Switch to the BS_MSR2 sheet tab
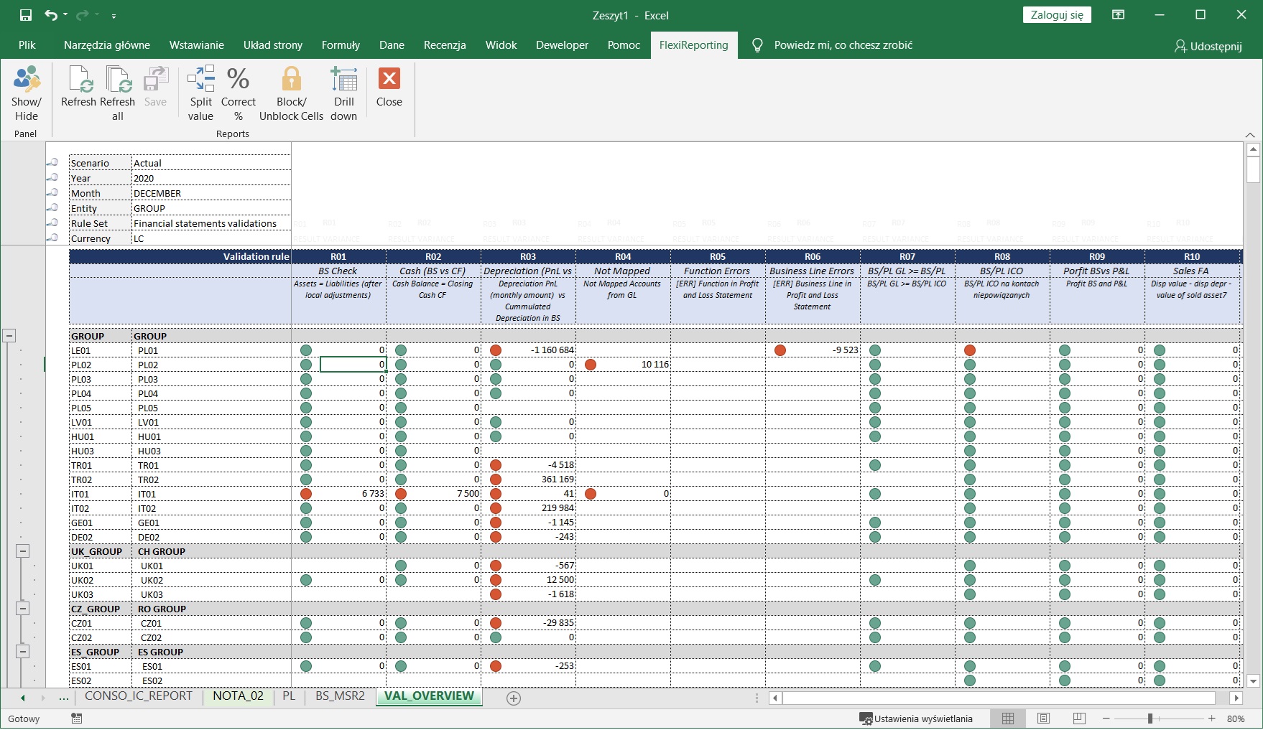The image size is (1263, 730). coord(340,696)
